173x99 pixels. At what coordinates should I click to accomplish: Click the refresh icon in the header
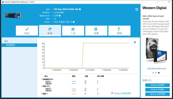pyautogui.click(x=137, y=9)
